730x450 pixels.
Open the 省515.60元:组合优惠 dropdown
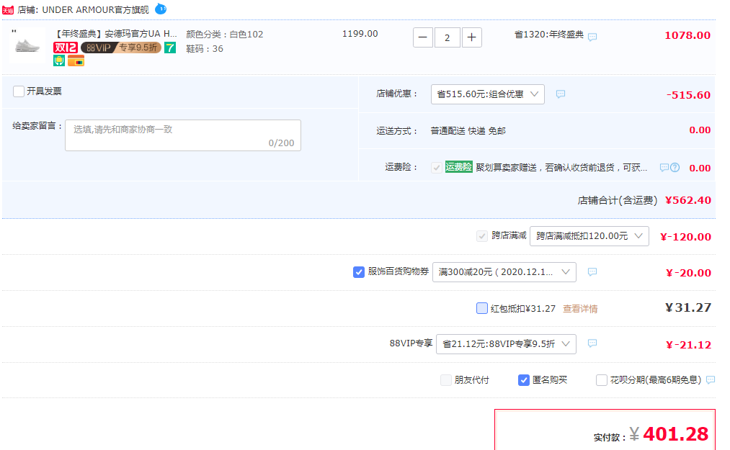[487, 94]
